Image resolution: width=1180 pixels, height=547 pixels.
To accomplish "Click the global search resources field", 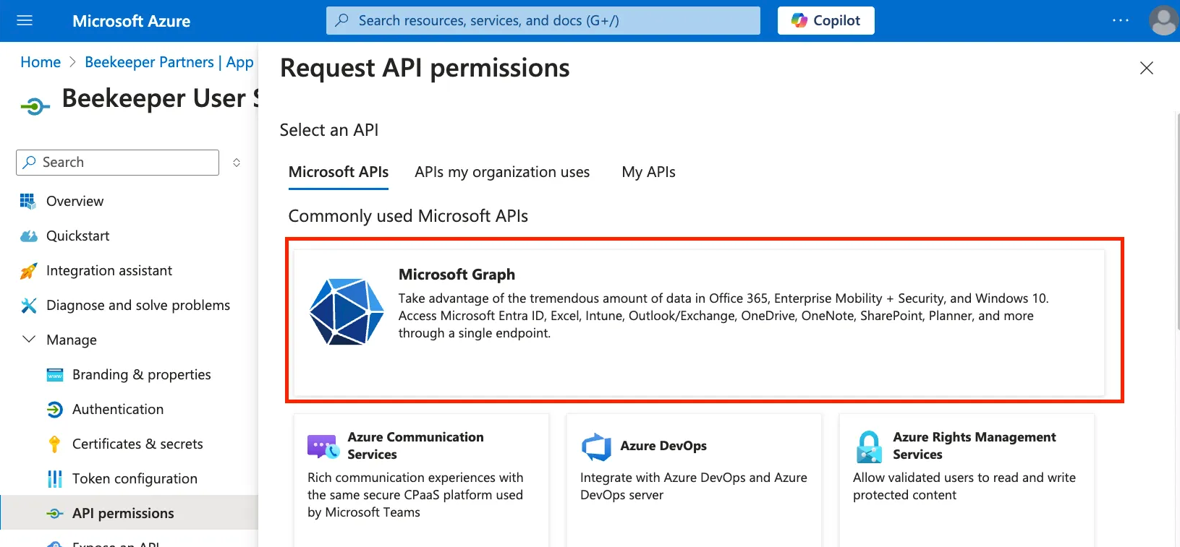I will 543,20.
